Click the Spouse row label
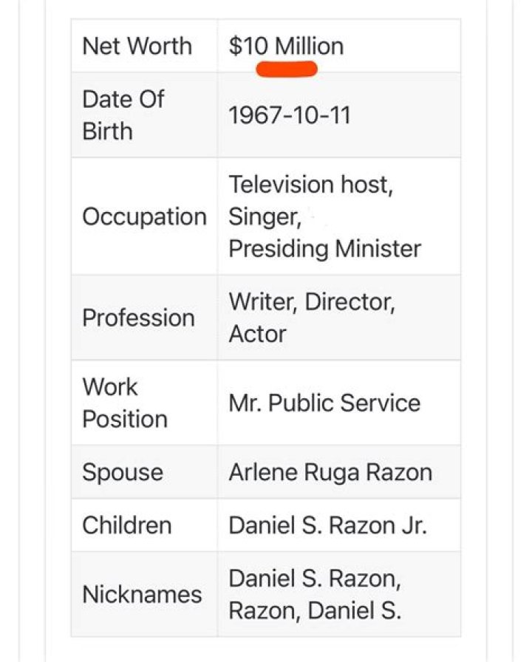The width and height of the screenshot is (532, 662). 122,472
